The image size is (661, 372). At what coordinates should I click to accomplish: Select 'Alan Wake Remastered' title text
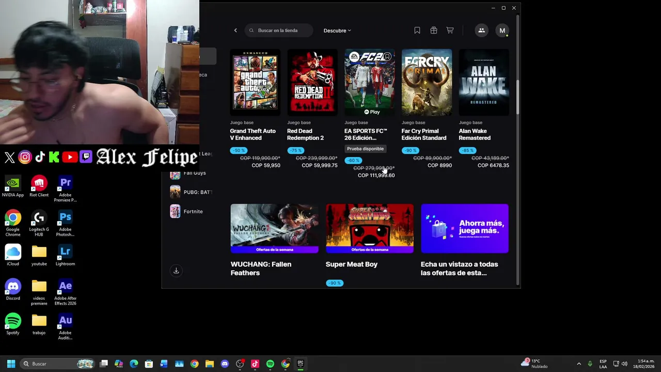475,134
